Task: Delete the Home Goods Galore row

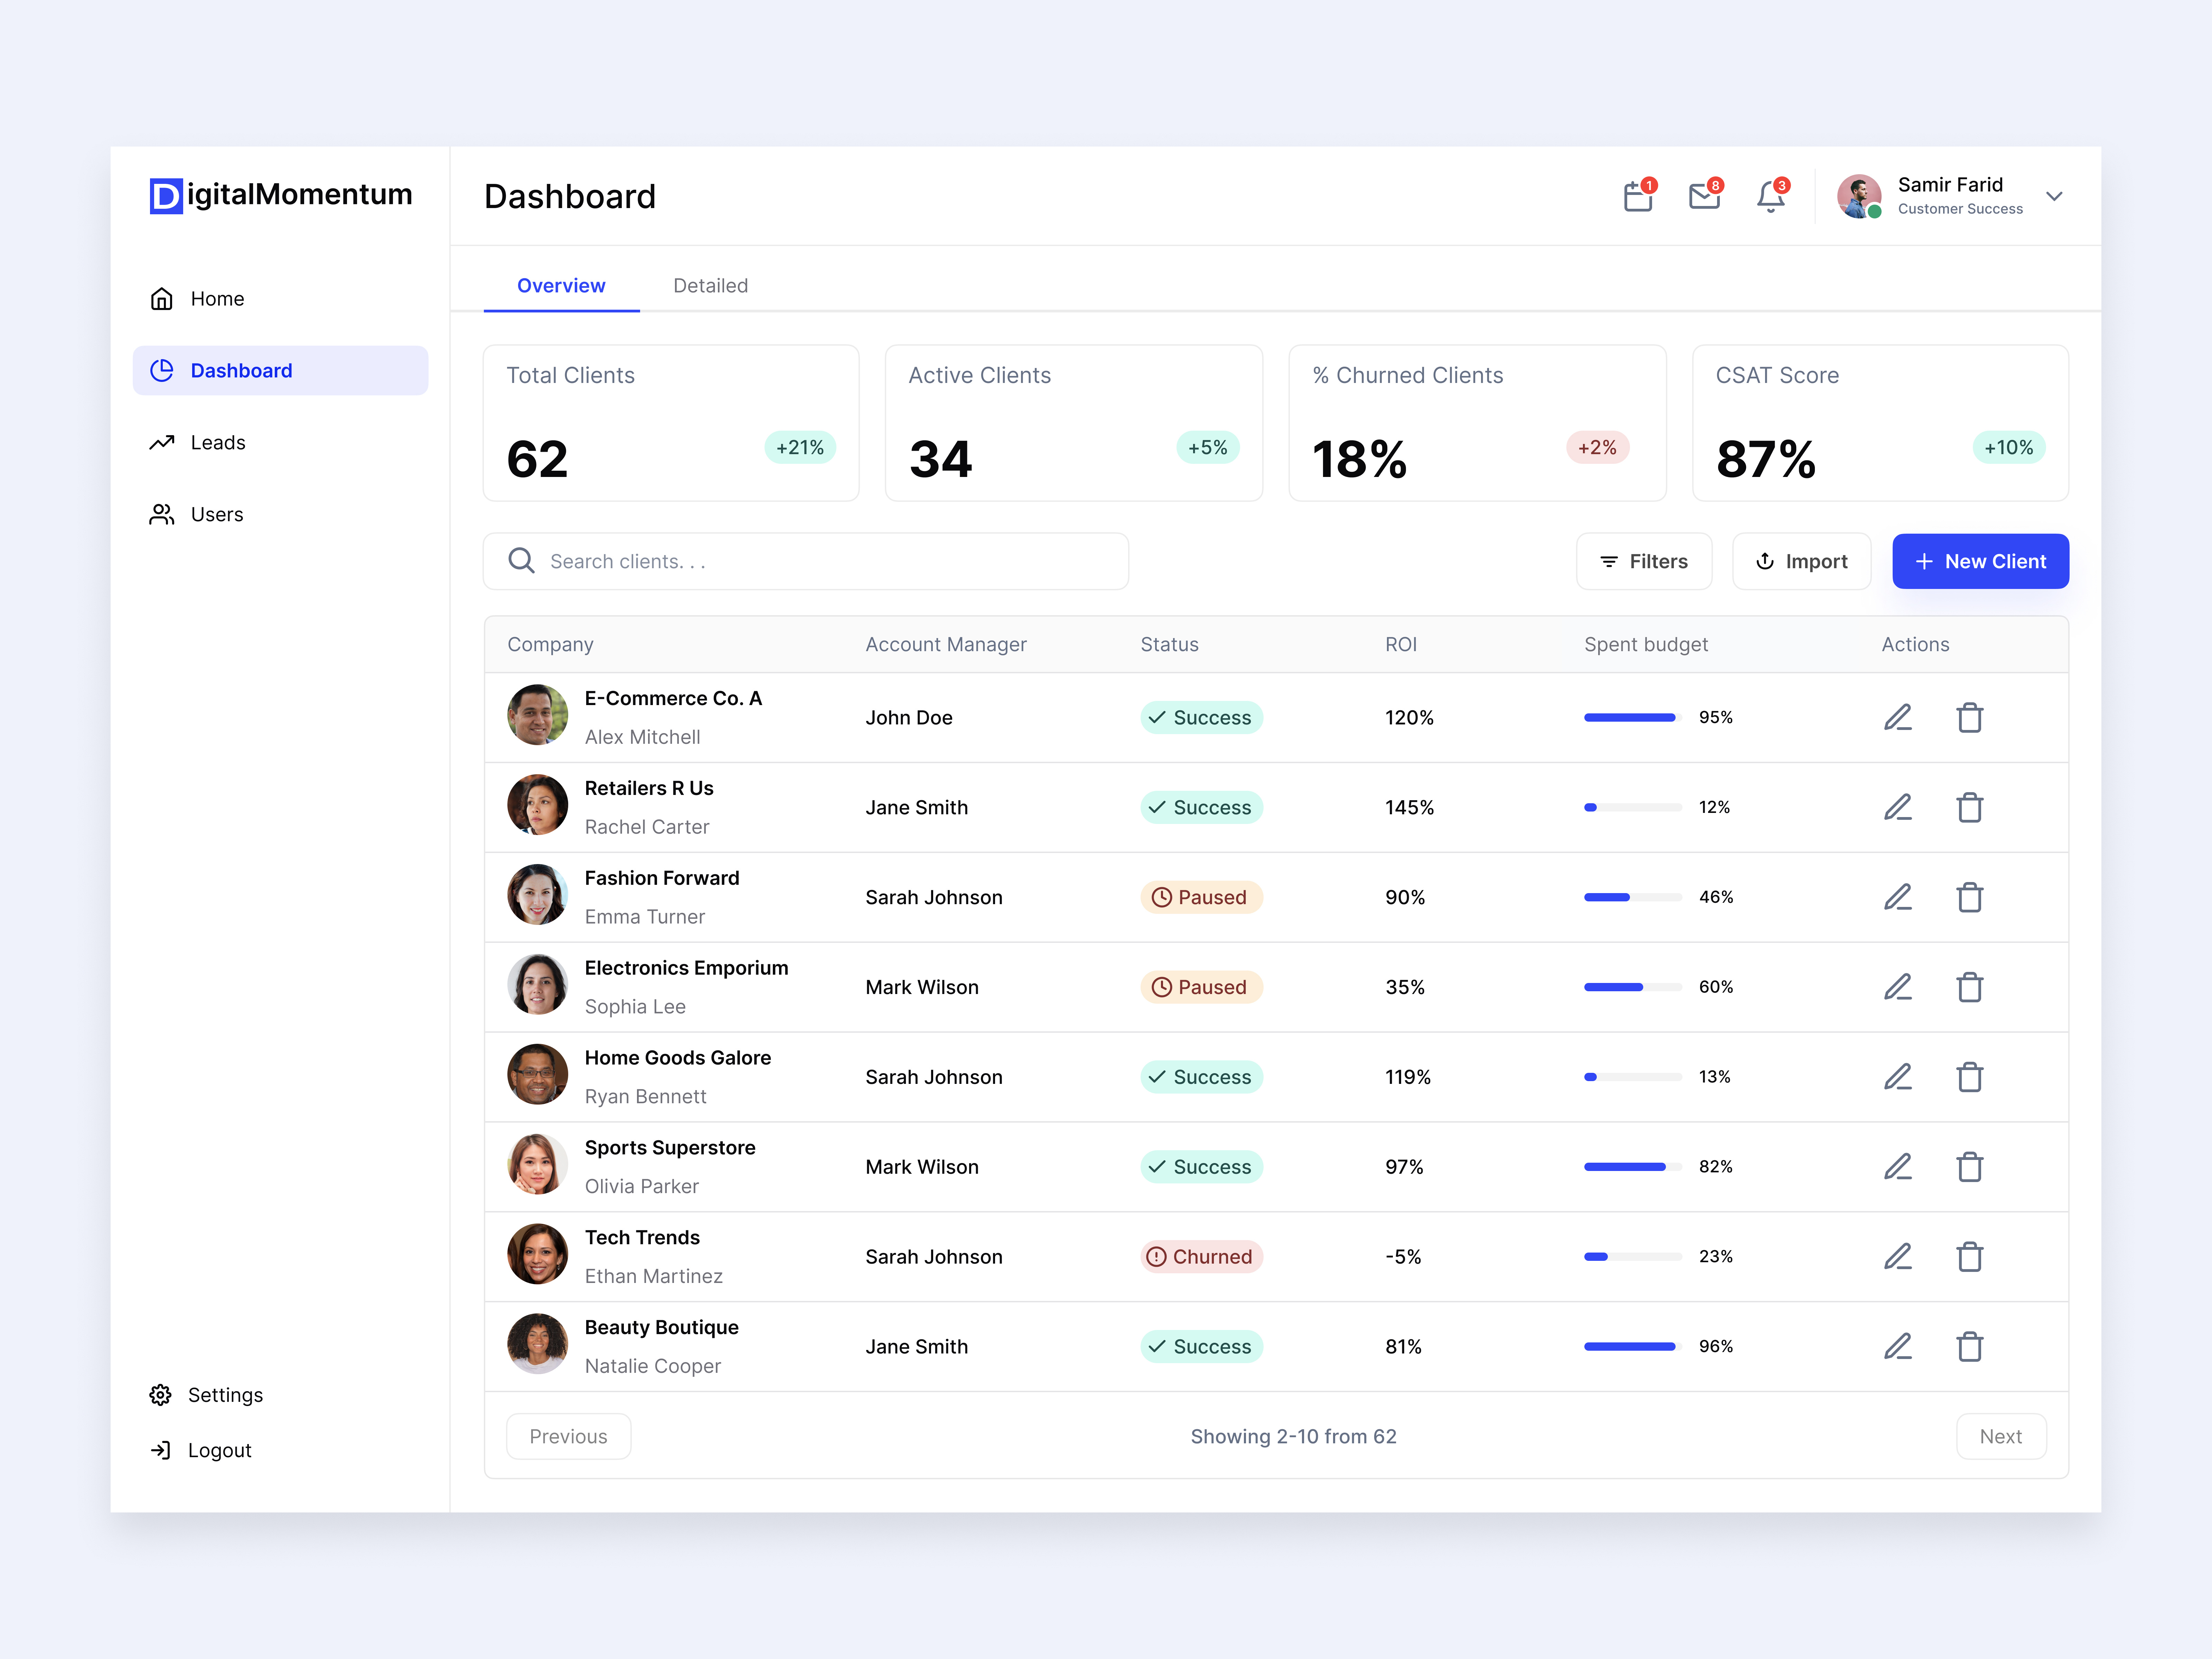Action: click(1970, 1077)
